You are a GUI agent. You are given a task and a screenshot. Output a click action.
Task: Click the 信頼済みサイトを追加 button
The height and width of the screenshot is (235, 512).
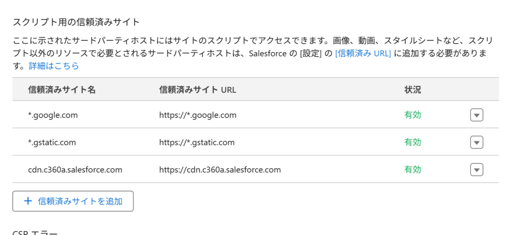tap(73, 201)
